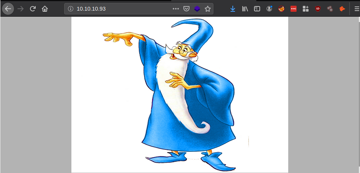Go forward one page
The width and height of the screenshot is (360, 173).
coord(21,9)
